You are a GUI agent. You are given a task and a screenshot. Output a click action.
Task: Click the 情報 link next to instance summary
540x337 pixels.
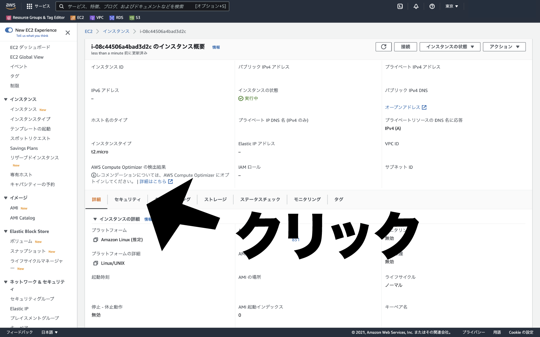216,47
